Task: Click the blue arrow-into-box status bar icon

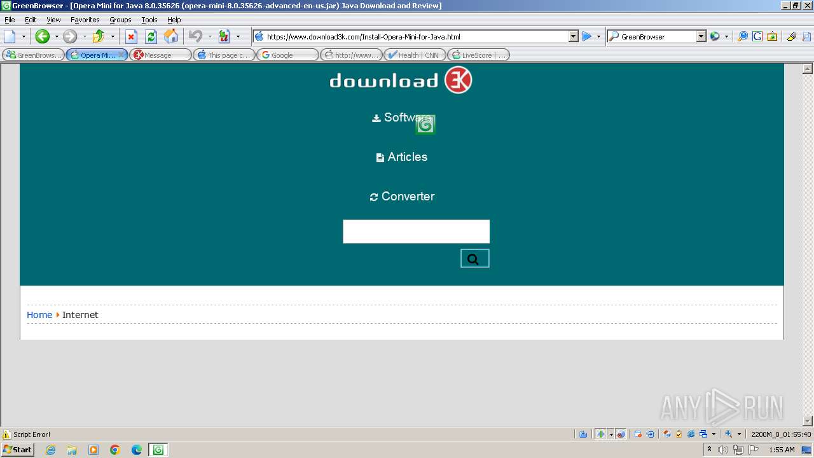Action: click(x=651, y=434)
